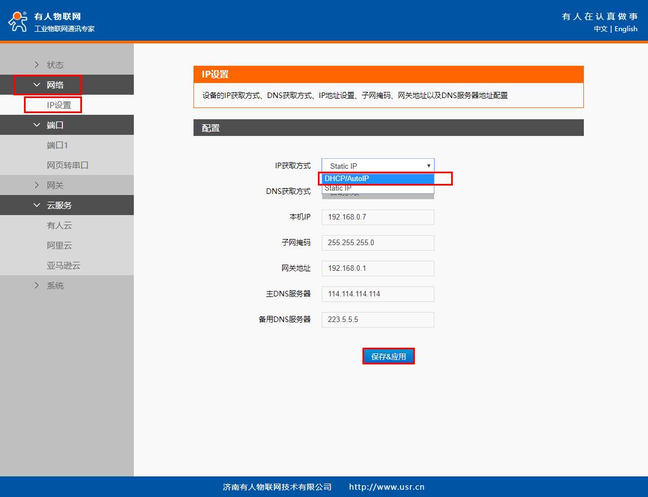
Task: Open 亚马逊云 cloud settings
Action: click(x=63, y=265)
